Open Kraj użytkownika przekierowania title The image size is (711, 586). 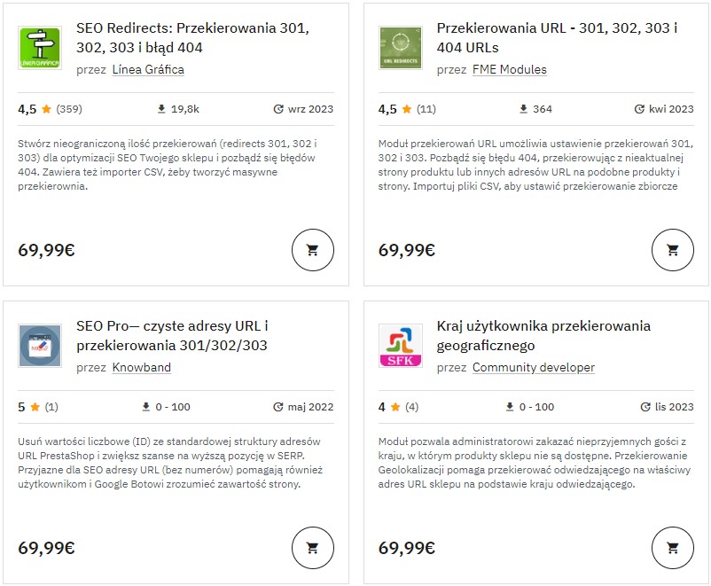(543, 335)
